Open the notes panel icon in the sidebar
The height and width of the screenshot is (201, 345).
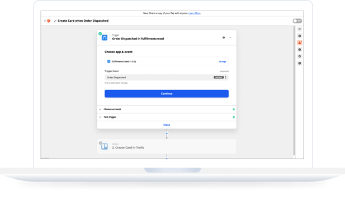pos(300,29)
